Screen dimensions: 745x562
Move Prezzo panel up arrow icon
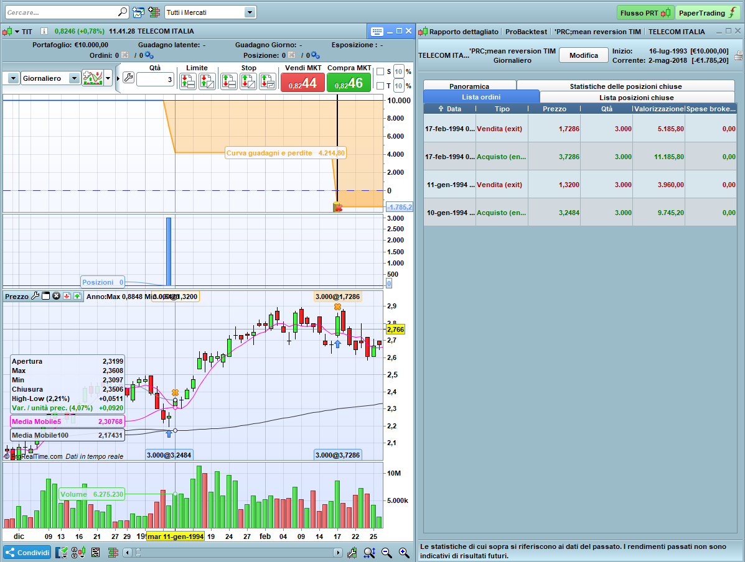point(77,296)
